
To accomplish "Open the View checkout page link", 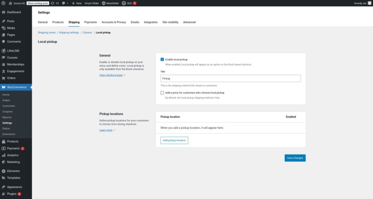I will point(111,75).
